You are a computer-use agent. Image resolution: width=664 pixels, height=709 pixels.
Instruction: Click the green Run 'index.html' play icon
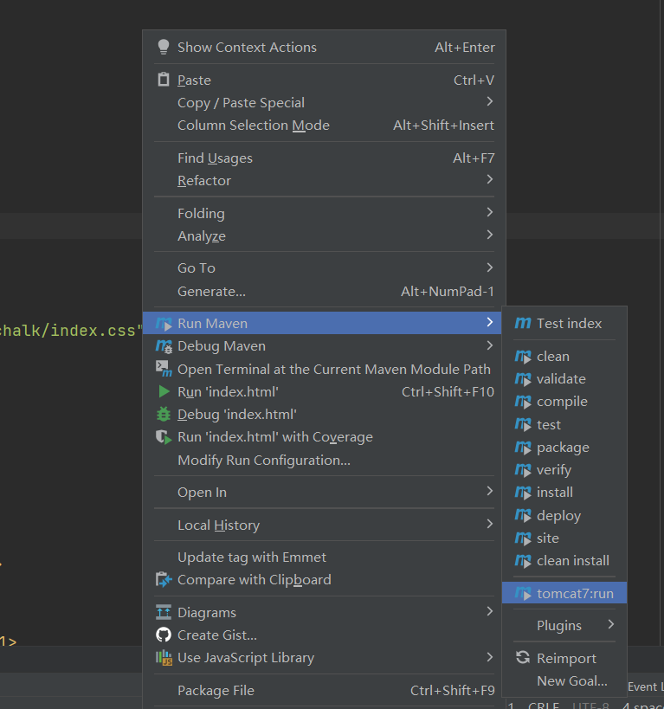coord(164,392)
